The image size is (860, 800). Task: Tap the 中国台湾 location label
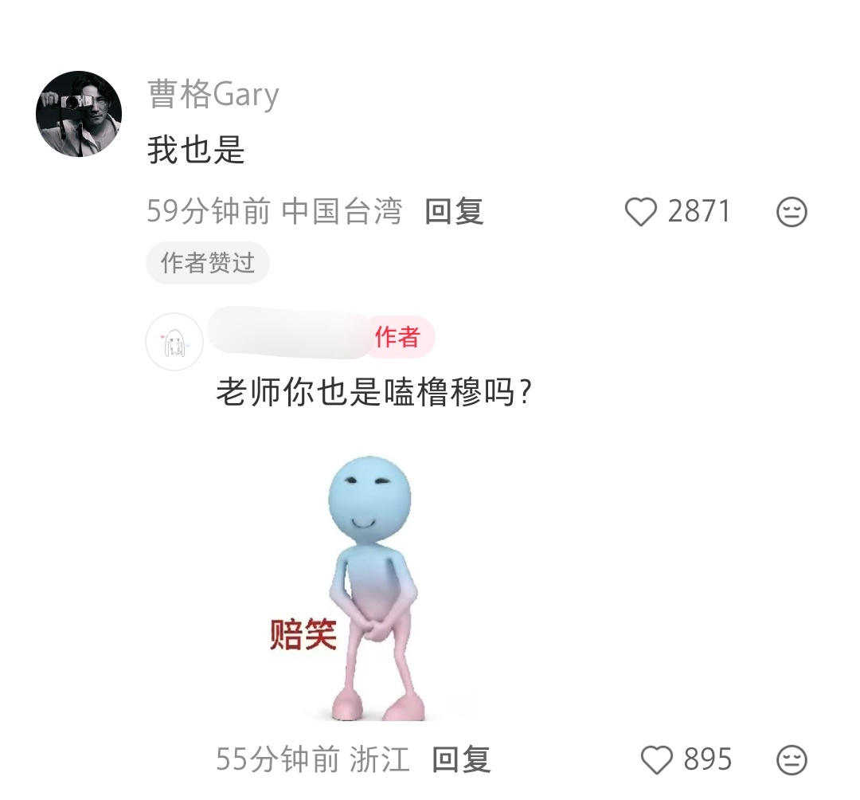tap(342, 211)
